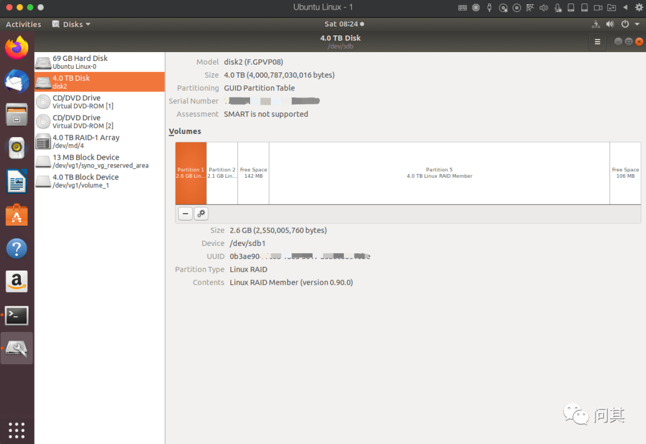Screen dimensions: 646x444
Task: Select Partition 5 Linux RAID Member block
Action: tap(440, 173)
